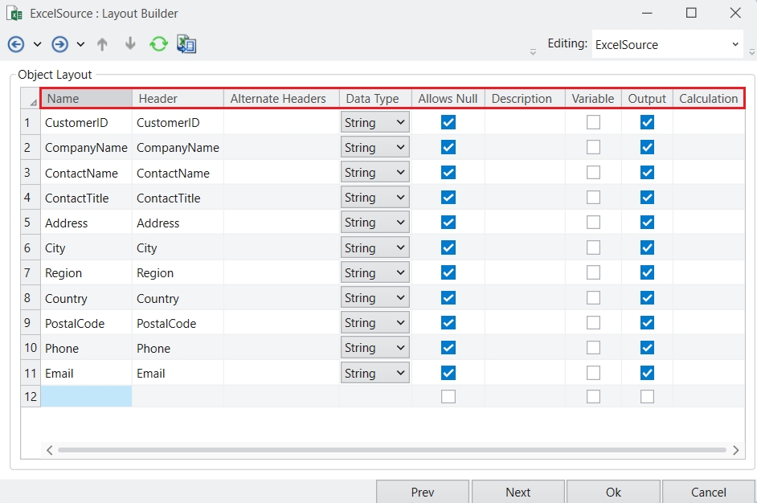Image resolution: width=757 pixels, height=503 pixels.
Task: Open the back history dropdown arrow
Action: (37, 44)
